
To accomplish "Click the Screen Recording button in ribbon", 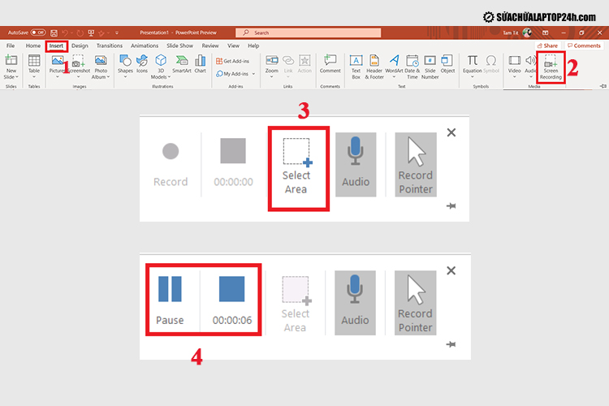I will (551, 67).
